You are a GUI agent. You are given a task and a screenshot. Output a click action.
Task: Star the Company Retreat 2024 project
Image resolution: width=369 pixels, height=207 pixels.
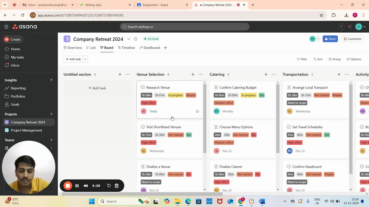[135, 39]
